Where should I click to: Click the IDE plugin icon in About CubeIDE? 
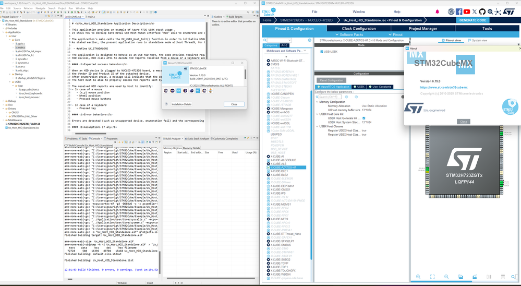(179, 90)
